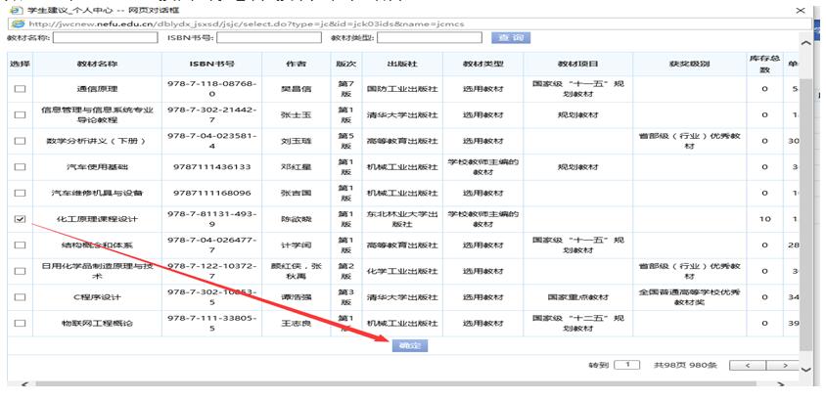Image resolution: width=826 pixels, height=401 pixels.
Task: Click the page number jump box
Action: pyautogui.click(x=626, y=365)
